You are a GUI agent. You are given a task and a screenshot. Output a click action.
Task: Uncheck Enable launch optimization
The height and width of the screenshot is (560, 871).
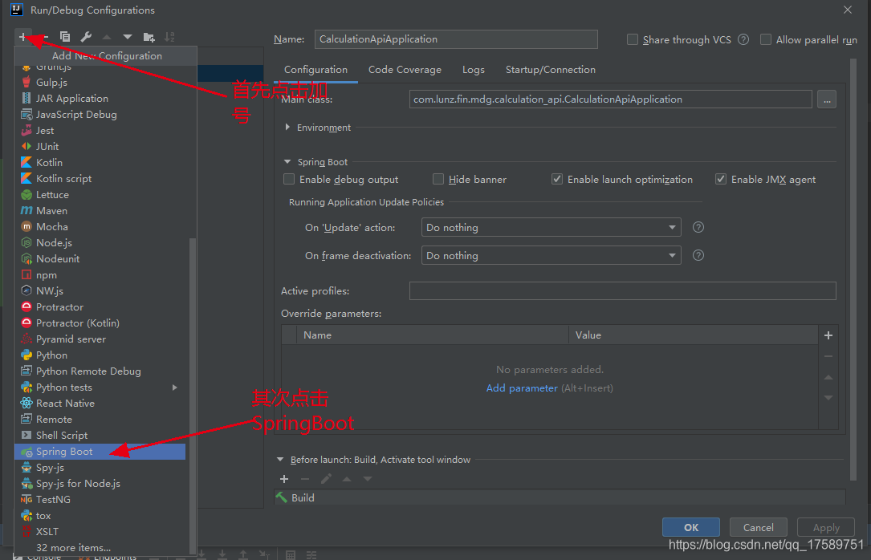click(556, 179)
